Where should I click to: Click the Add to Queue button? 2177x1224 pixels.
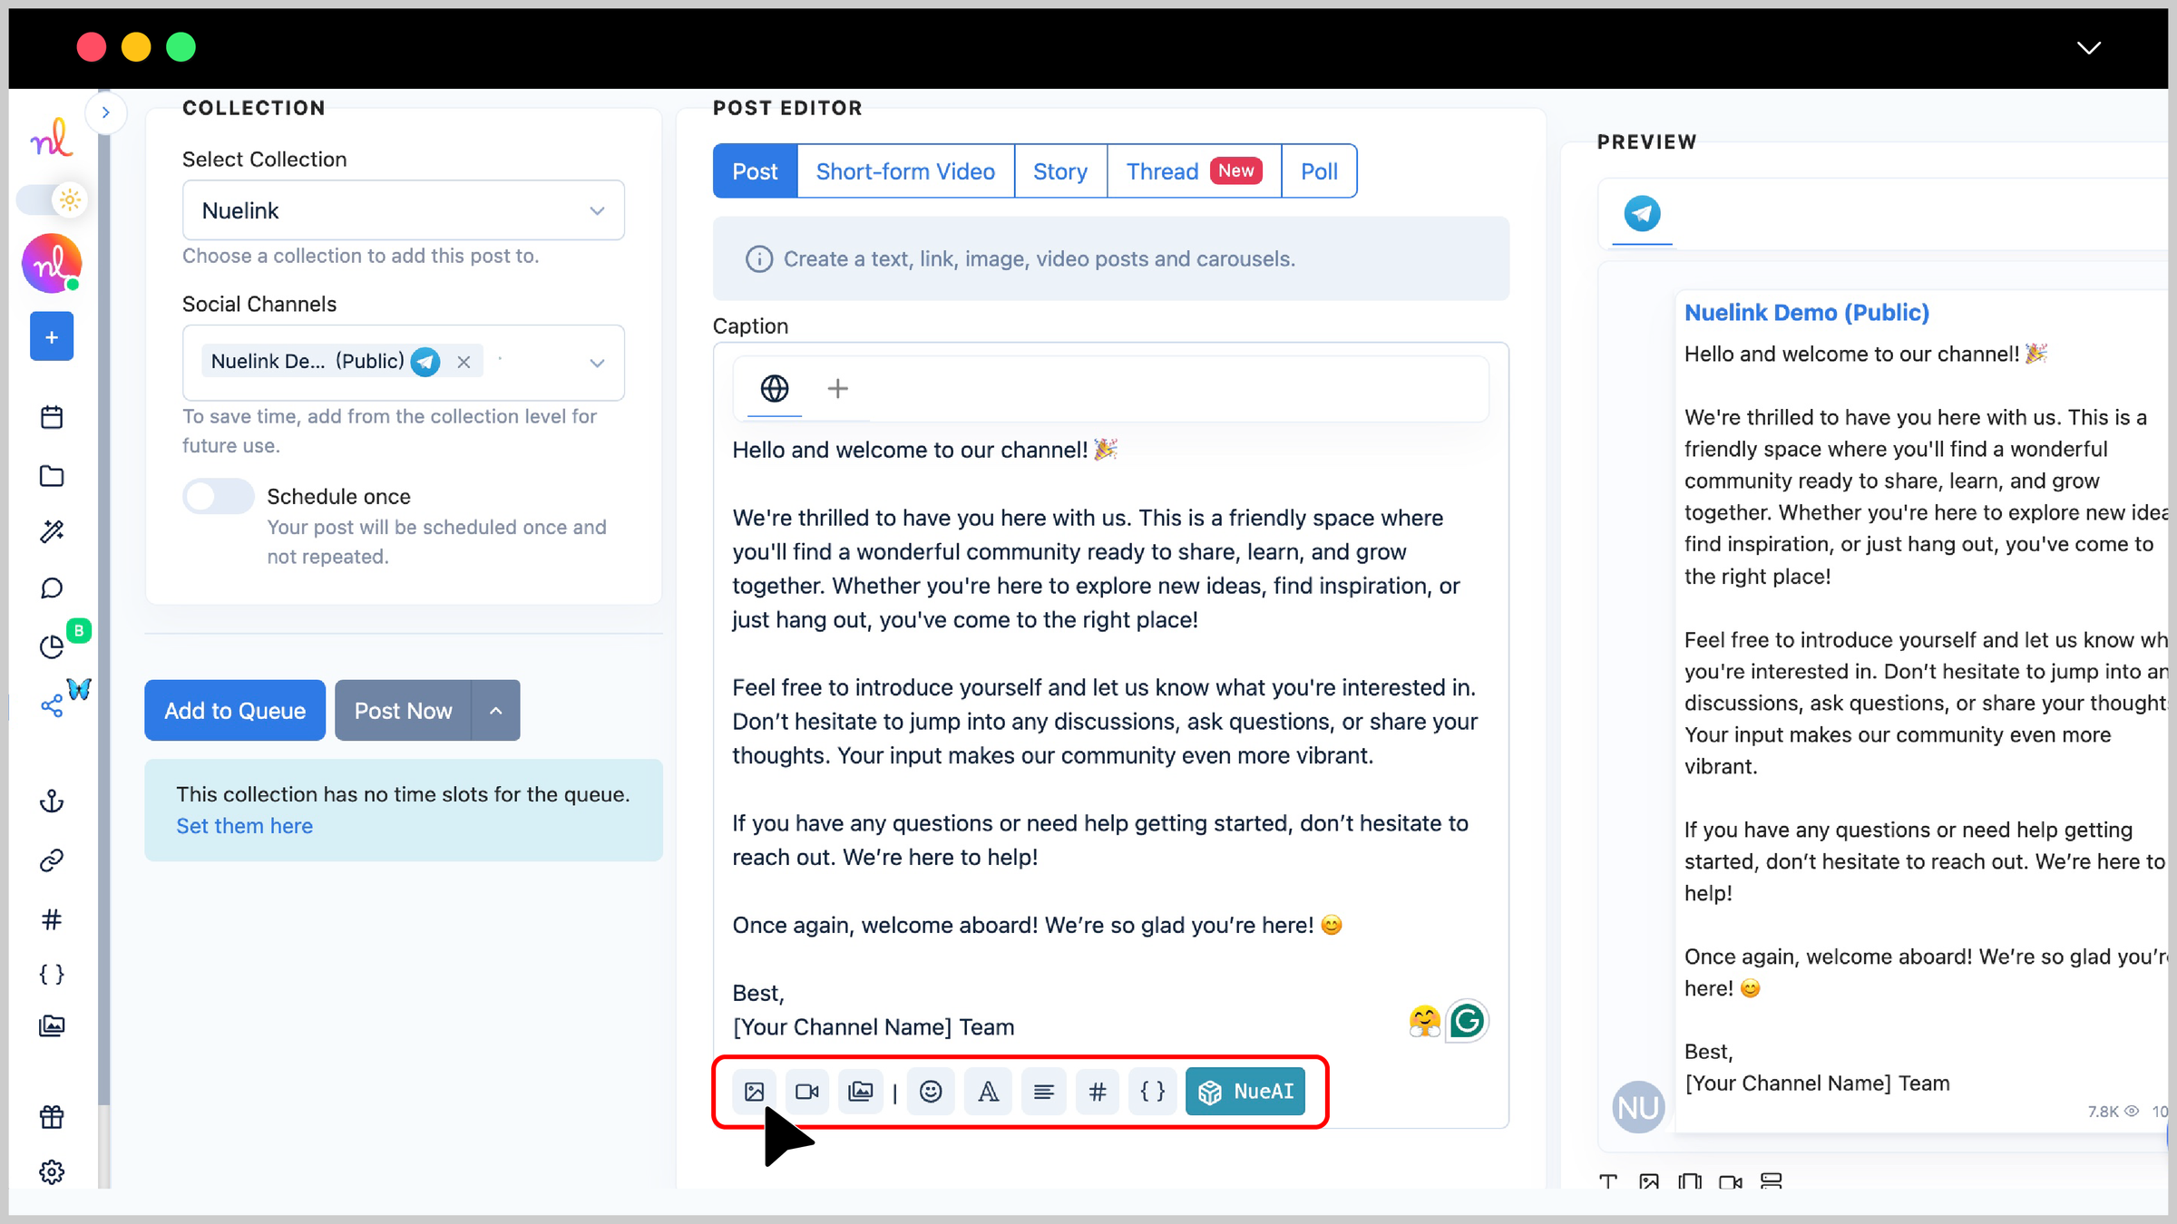[x=235, y=711]
